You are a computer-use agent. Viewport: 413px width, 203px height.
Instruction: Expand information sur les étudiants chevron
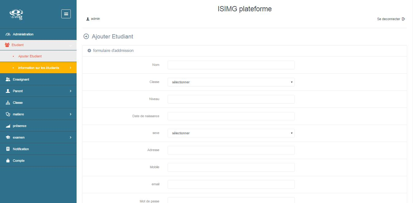click(x=70, y=68)
